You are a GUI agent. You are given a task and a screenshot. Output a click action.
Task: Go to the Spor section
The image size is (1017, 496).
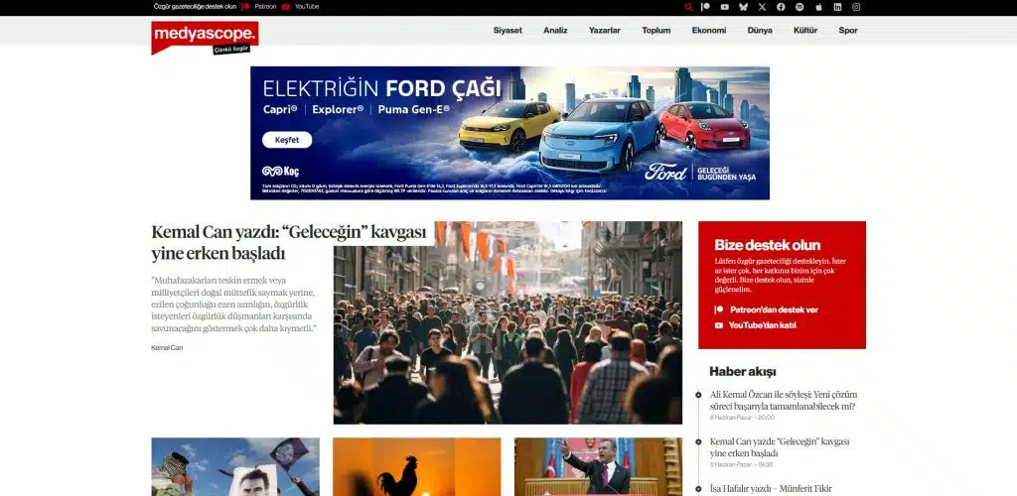(848, 31)
